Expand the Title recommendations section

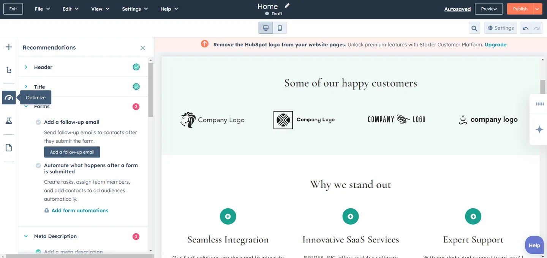26,87
